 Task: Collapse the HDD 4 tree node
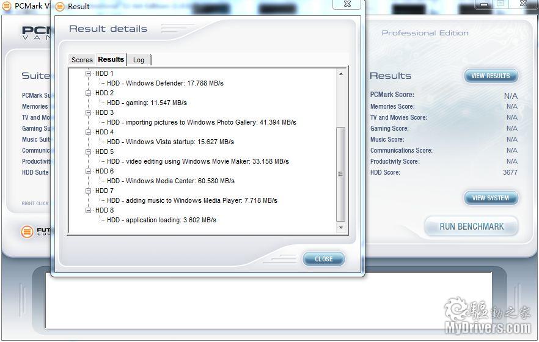tap(89, 132)
